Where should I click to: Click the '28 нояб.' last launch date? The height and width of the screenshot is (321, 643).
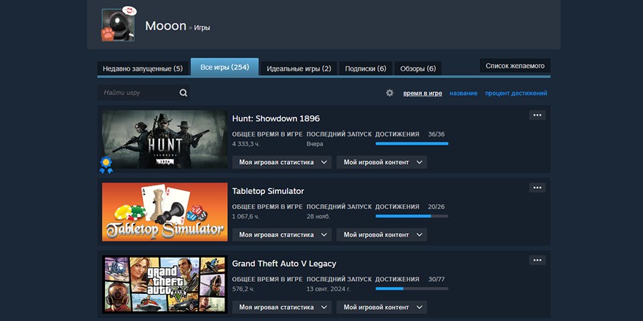318,216
